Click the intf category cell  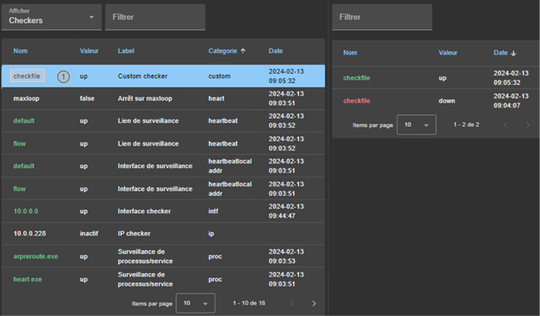(213, 211)
